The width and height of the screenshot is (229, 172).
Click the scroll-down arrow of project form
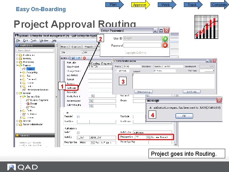click(176, 144)
